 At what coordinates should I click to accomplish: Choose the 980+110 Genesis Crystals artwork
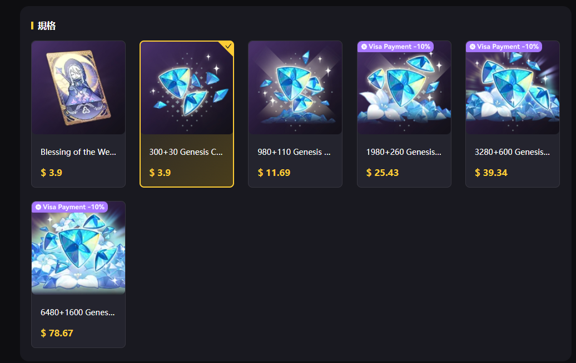pos(295,88)
